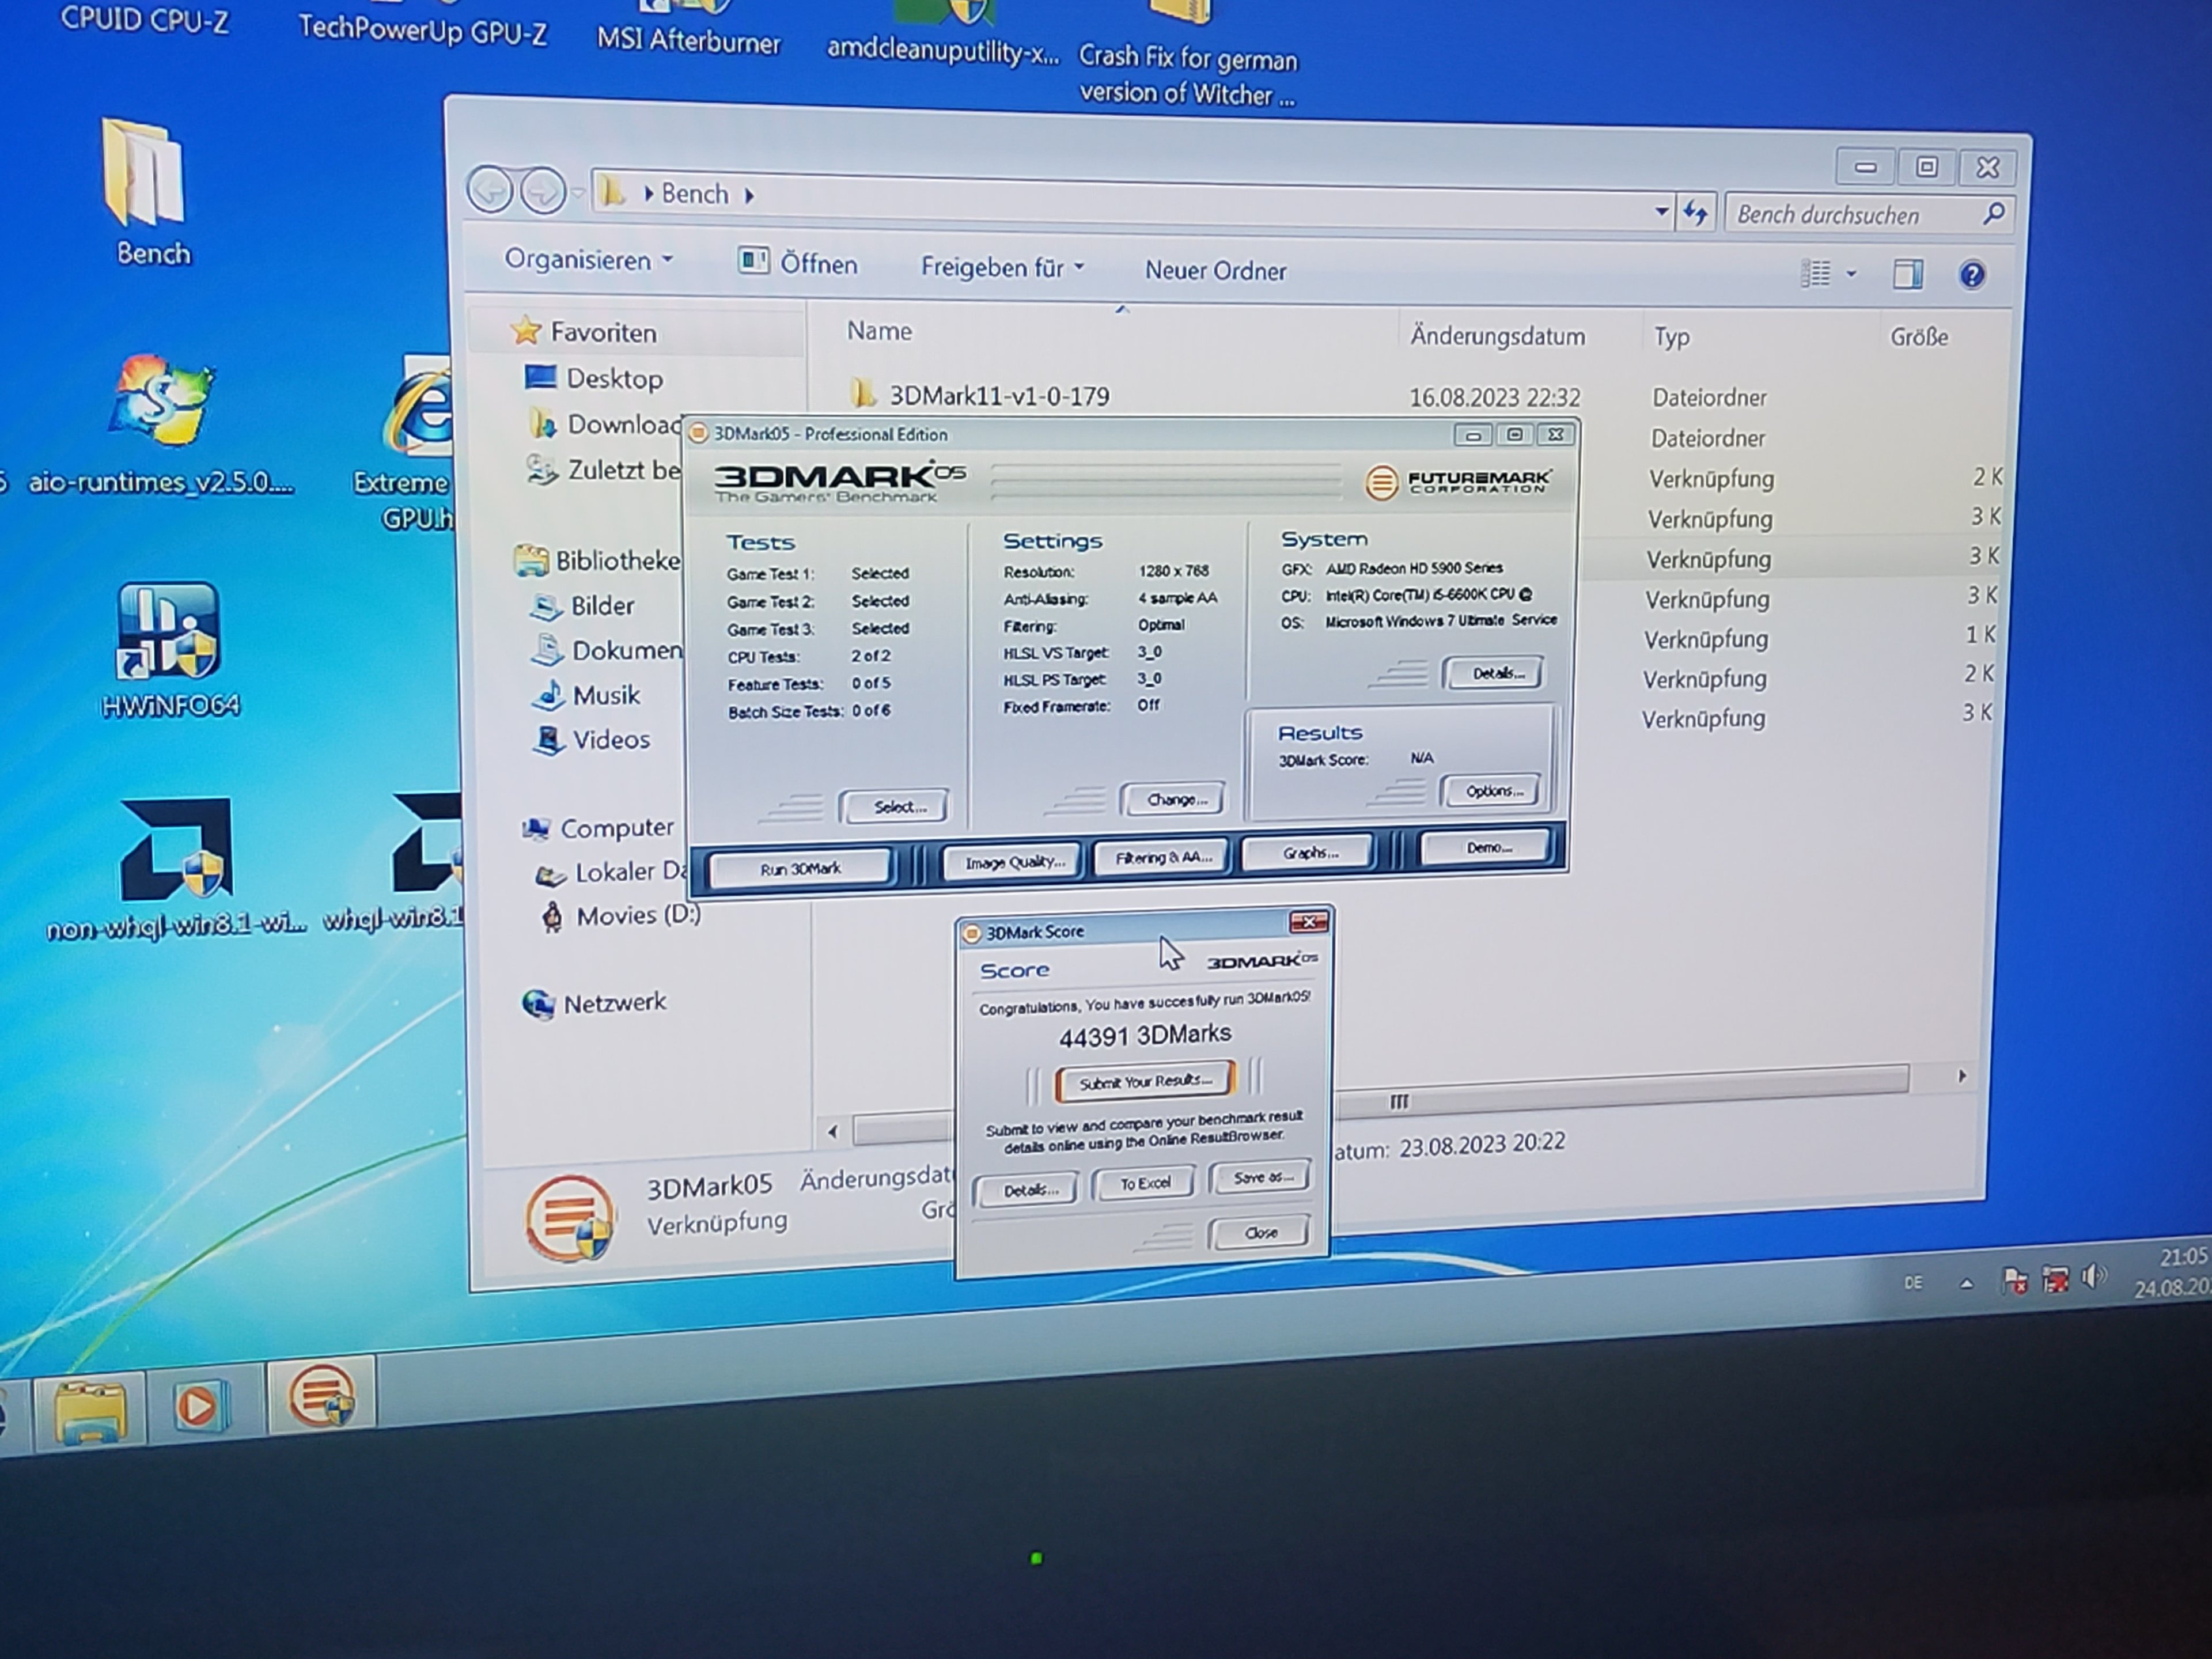Click the Run 3DMark button
The height and width of the screenshot is (1659, 2212).
[x=800, y=868]
